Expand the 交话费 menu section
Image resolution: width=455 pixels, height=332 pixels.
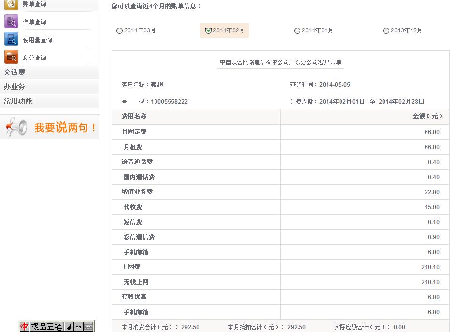click(14, 72)
